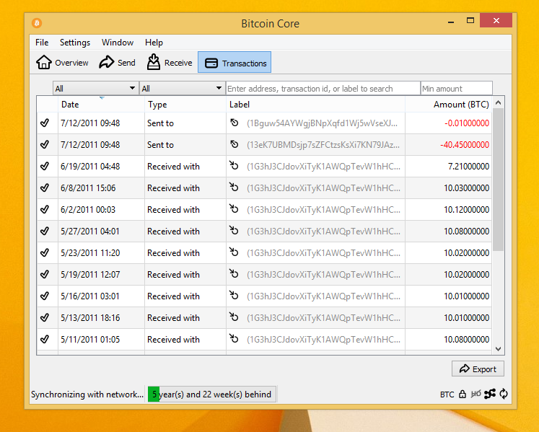
Task: Click the sync spinner icon
Action: tap(504, 394)
